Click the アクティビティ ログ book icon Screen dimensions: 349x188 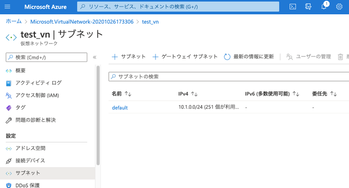[9, 83]
